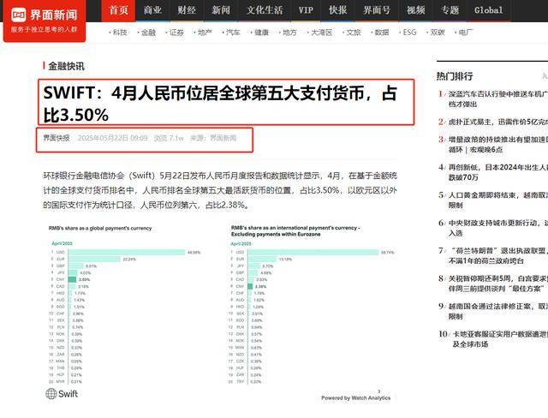Click the publish date 2025年05月22日
Image resolution: width=548 pixels, height=418 pixels.
tap(112, 138)
